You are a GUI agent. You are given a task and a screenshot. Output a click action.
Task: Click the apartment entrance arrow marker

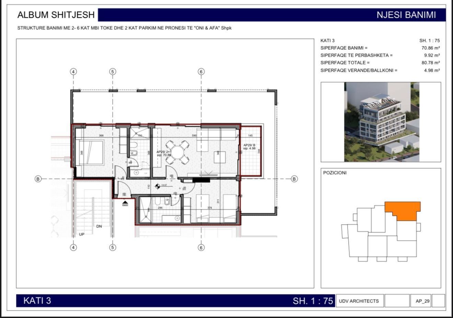tap(125, 203)
